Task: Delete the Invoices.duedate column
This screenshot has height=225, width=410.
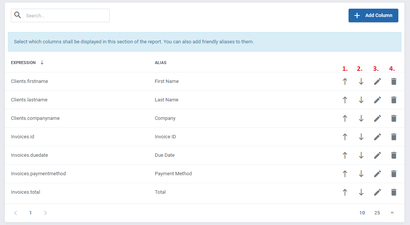Action: point(394,155)
